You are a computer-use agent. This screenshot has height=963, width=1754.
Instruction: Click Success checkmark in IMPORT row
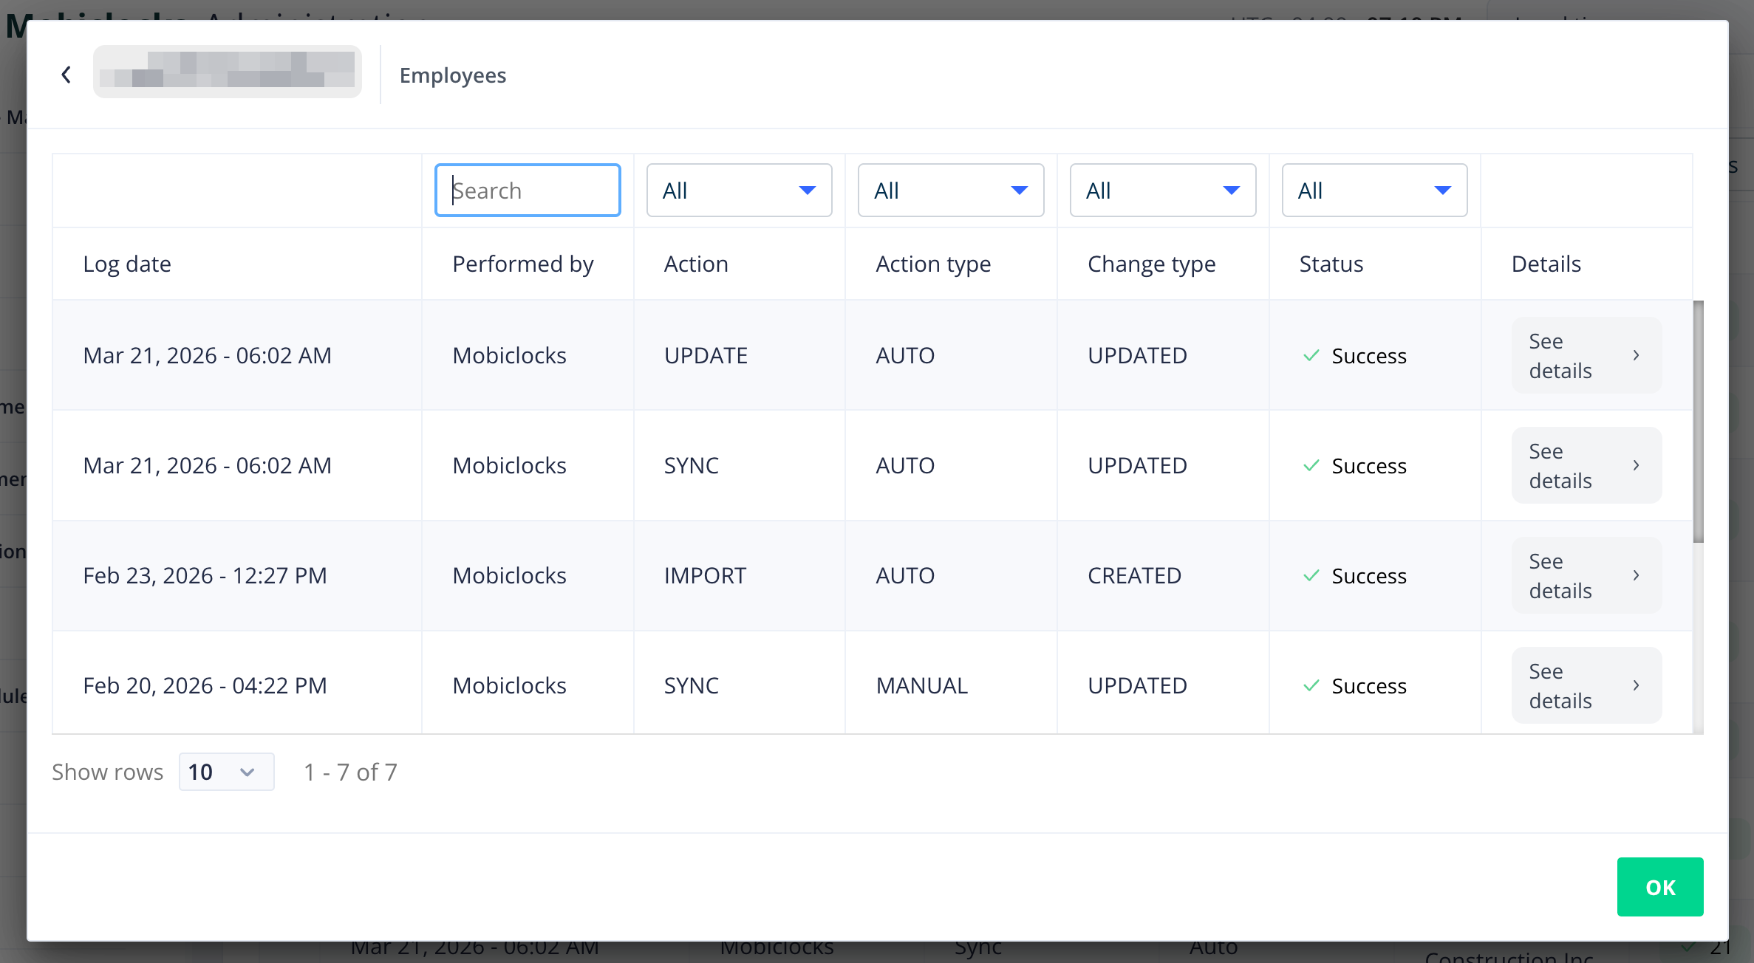click(1311, 576)
